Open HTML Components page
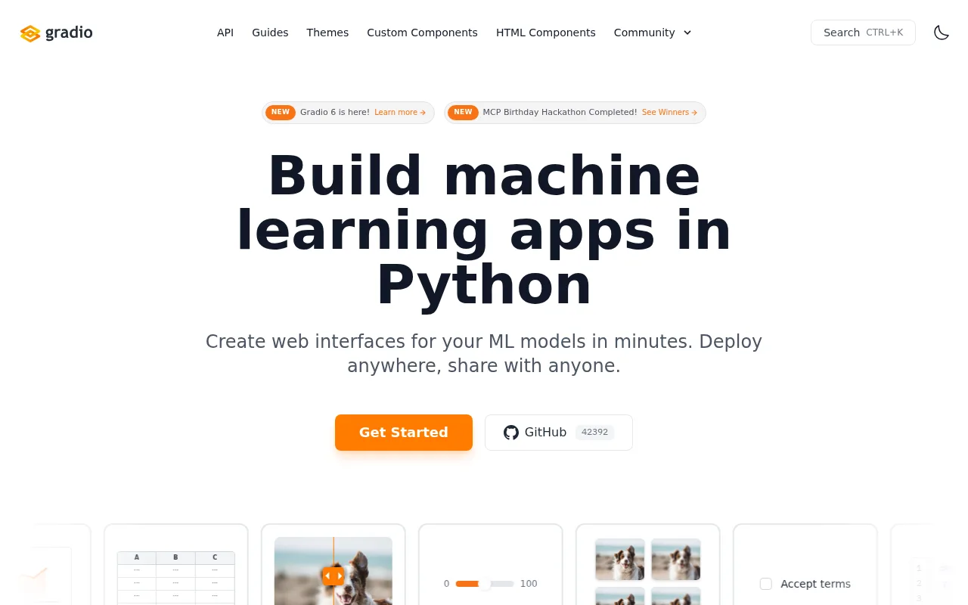The height and width of the screenshot is (605, 968). 546,33
